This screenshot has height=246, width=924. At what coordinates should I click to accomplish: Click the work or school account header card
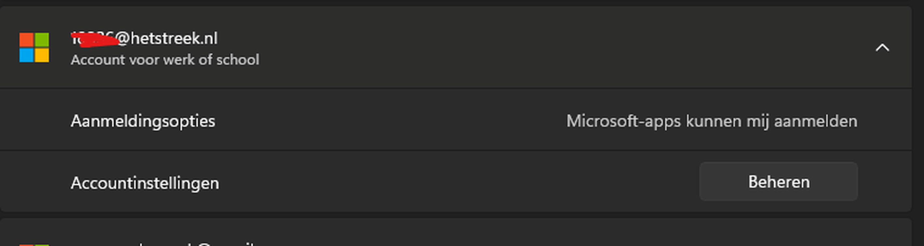click(456, 48)
